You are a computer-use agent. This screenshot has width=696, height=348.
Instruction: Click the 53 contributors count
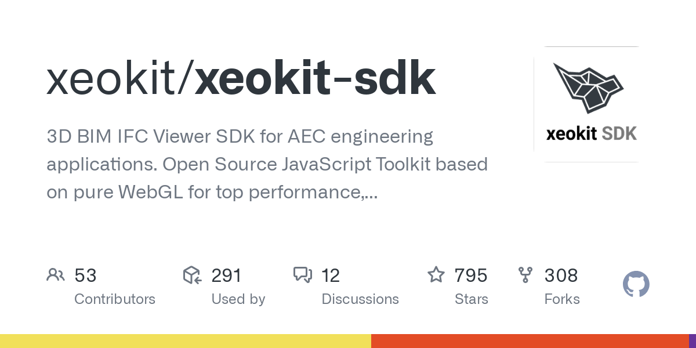tap(85, 275)
